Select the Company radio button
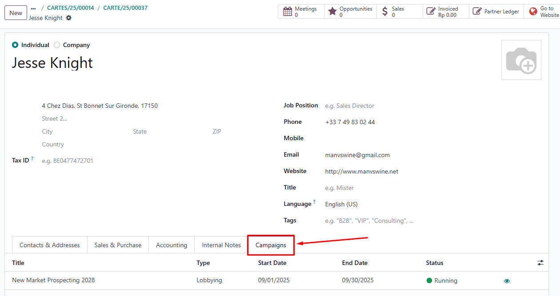Image resolution: width=560 pixels, height=296 pixels. click(57, 45)
